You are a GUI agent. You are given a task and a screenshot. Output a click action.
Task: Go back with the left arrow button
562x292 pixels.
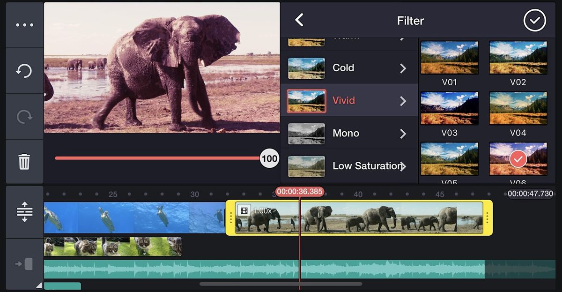[299, 20]
